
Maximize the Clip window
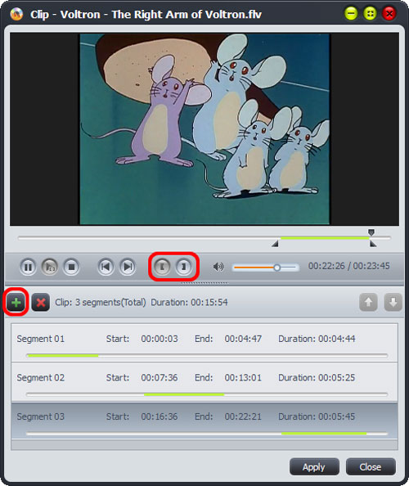[x=370, y=13]
